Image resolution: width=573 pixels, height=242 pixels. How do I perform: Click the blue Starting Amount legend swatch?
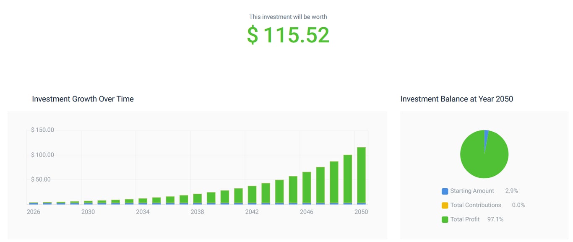coord(445,191)
